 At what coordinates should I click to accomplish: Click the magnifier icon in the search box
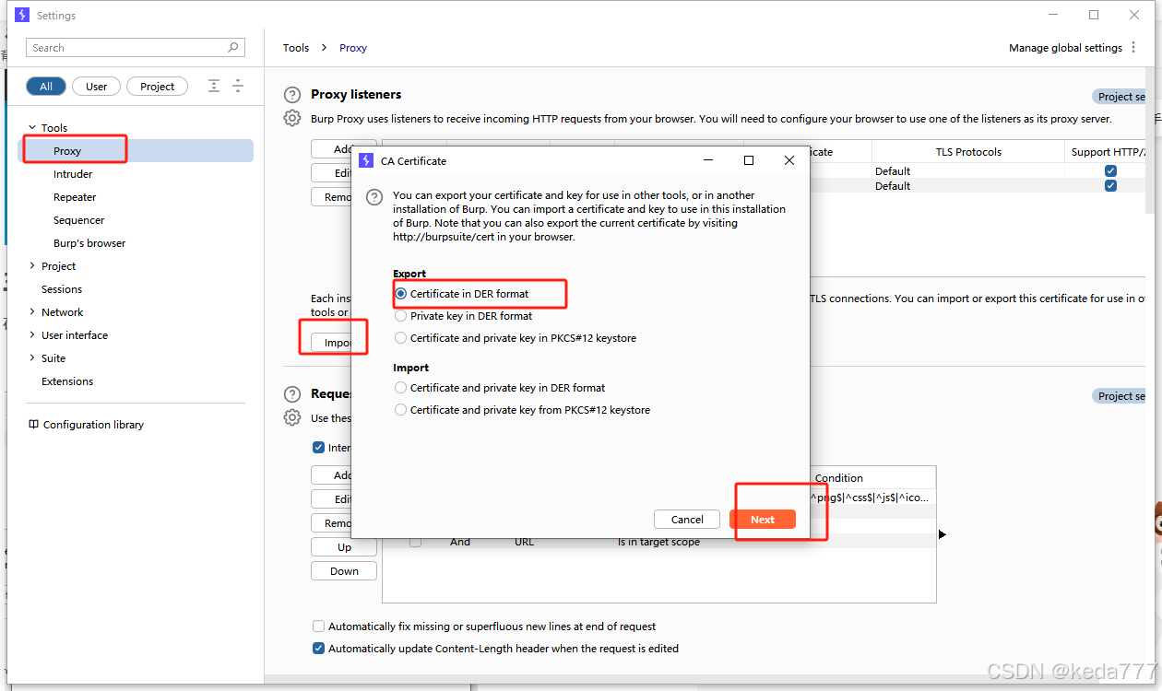[x=233, y=48]
